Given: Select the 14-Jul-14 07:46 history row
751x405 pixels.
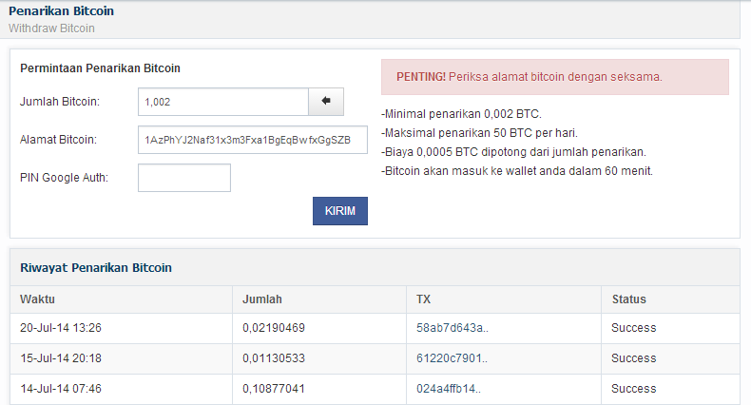Looking at the screenshot, I should click(375, 389).
